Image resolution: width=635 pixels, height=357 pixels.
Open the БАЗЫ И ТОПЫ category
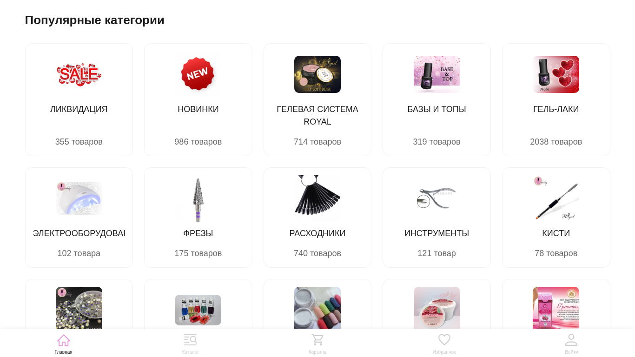[437, 99]
